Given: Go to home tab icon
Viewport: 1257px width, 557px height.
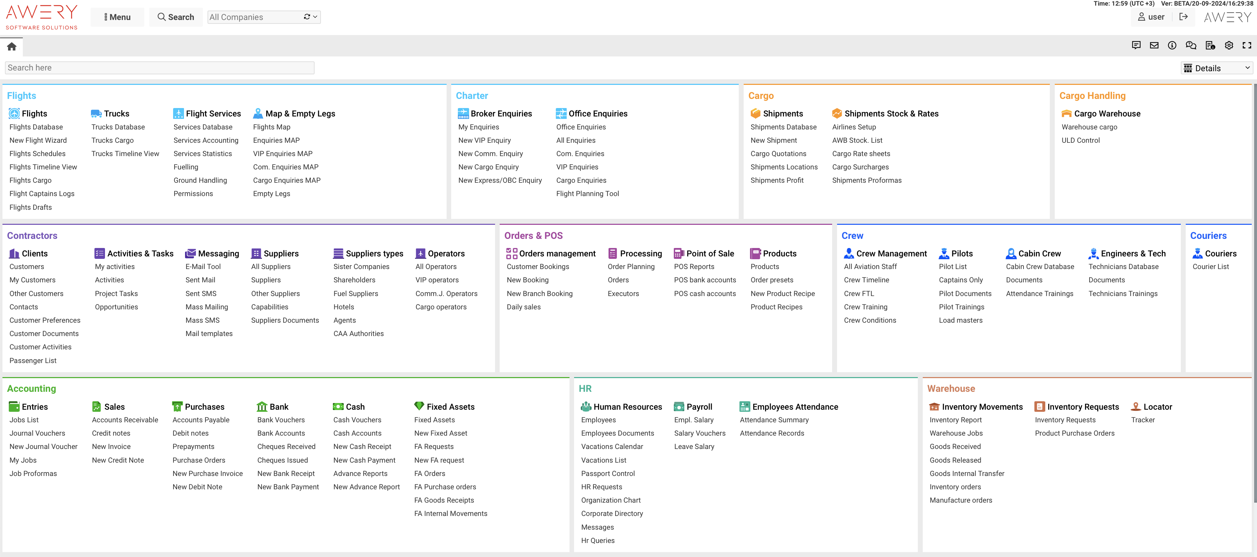Looking at the screenshot, I should [12, 46].
